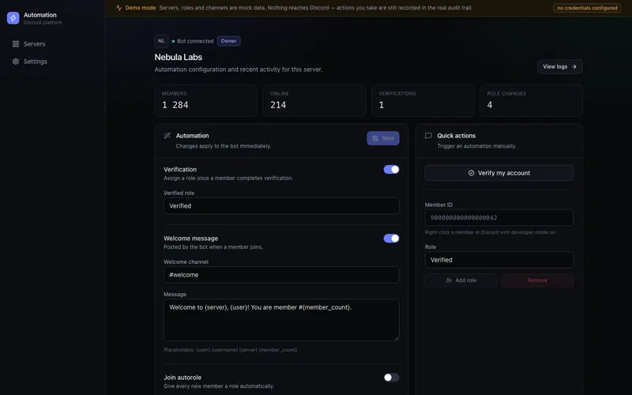Click the Online stat card
This screenshot has width=632, height=395.
click(x=314, y=100)
